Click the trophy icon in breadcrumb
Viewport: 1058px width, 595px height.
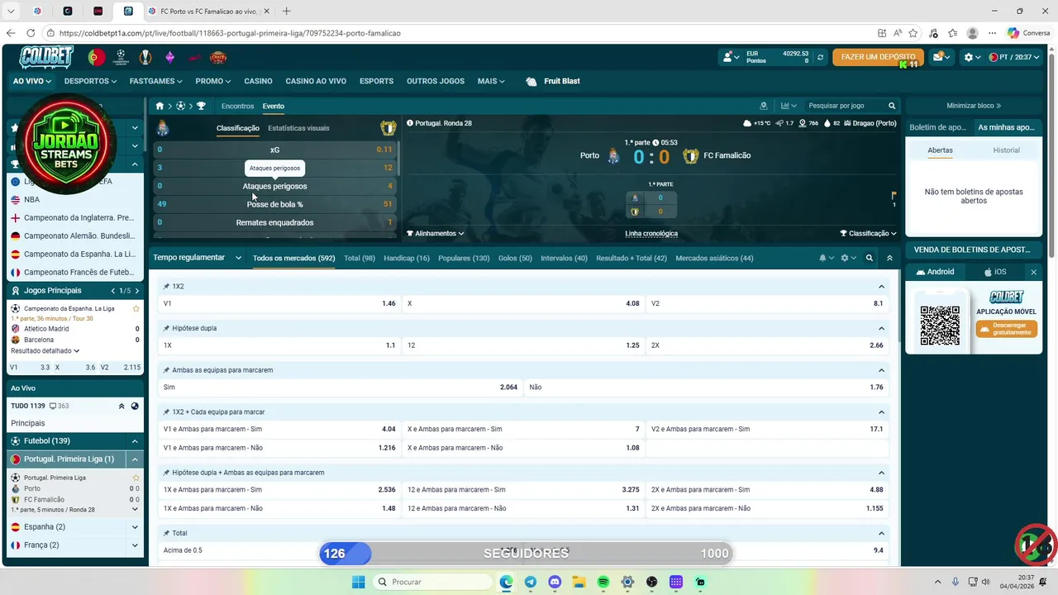pos(201,106)
